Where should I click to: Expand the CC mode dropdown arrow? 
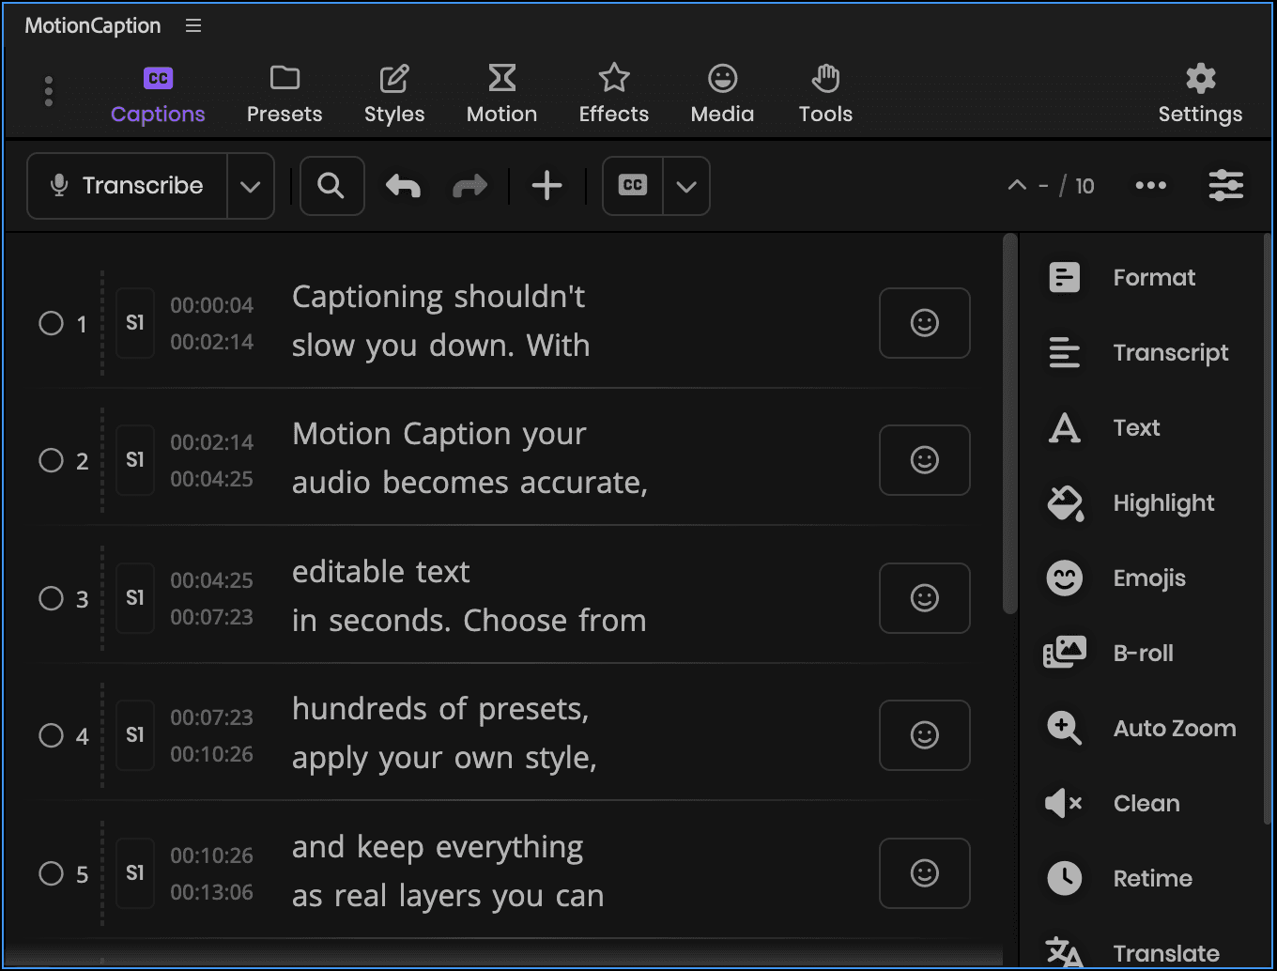(x=686, y=186)
